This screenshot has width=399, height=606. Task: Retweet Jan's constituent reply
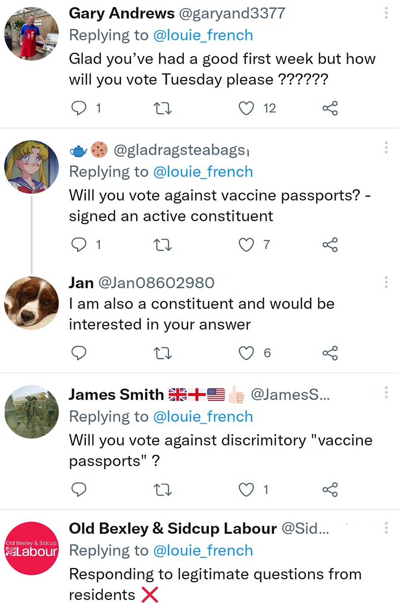point(163,353)
